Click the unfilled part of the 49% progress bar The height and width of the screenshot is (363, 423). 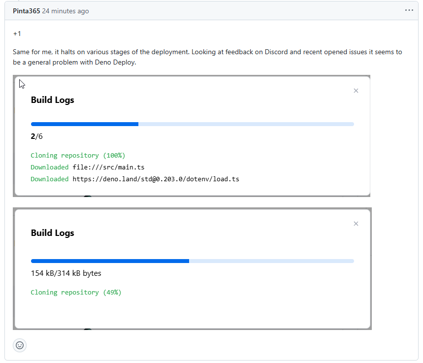[271, 261]
